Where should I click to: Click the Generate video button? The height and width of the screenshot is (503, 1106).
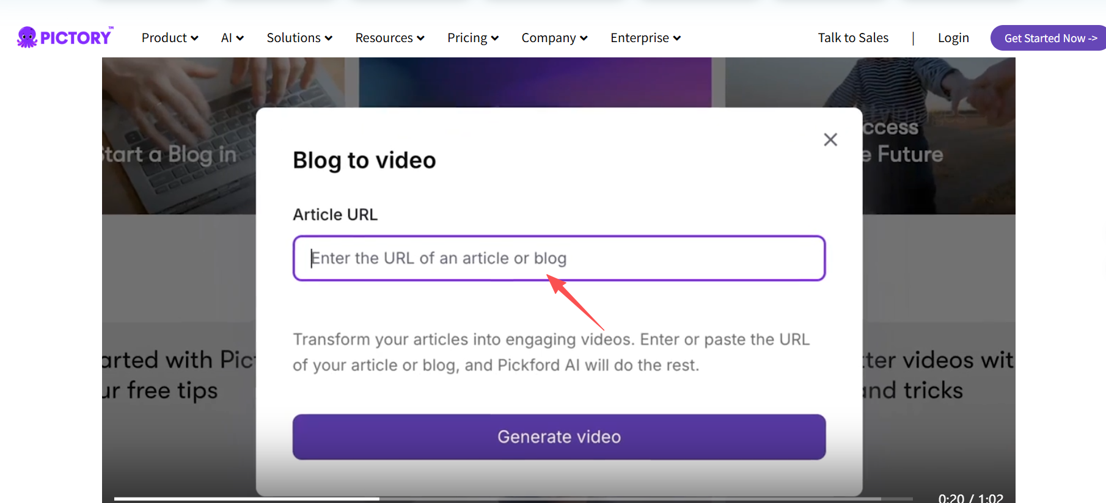pos(559,437)
